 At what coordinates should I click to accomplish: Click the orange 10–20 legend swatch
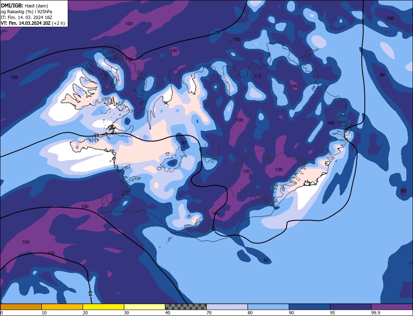pyautogui.click(x=62, y=307)
